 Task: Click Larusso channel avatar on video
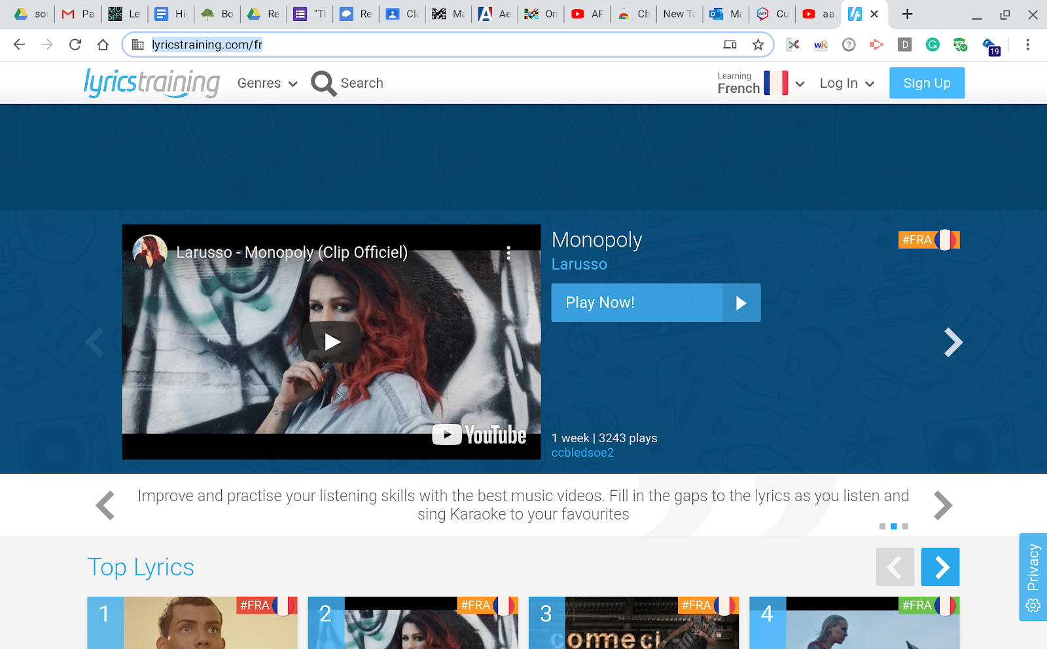click(150, 252)
